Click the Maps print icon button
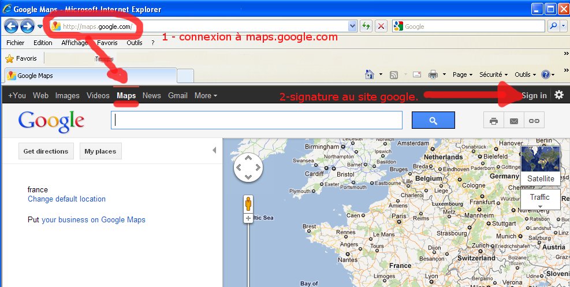This screenshot has height=287, width=570. (x=494, y=121)
